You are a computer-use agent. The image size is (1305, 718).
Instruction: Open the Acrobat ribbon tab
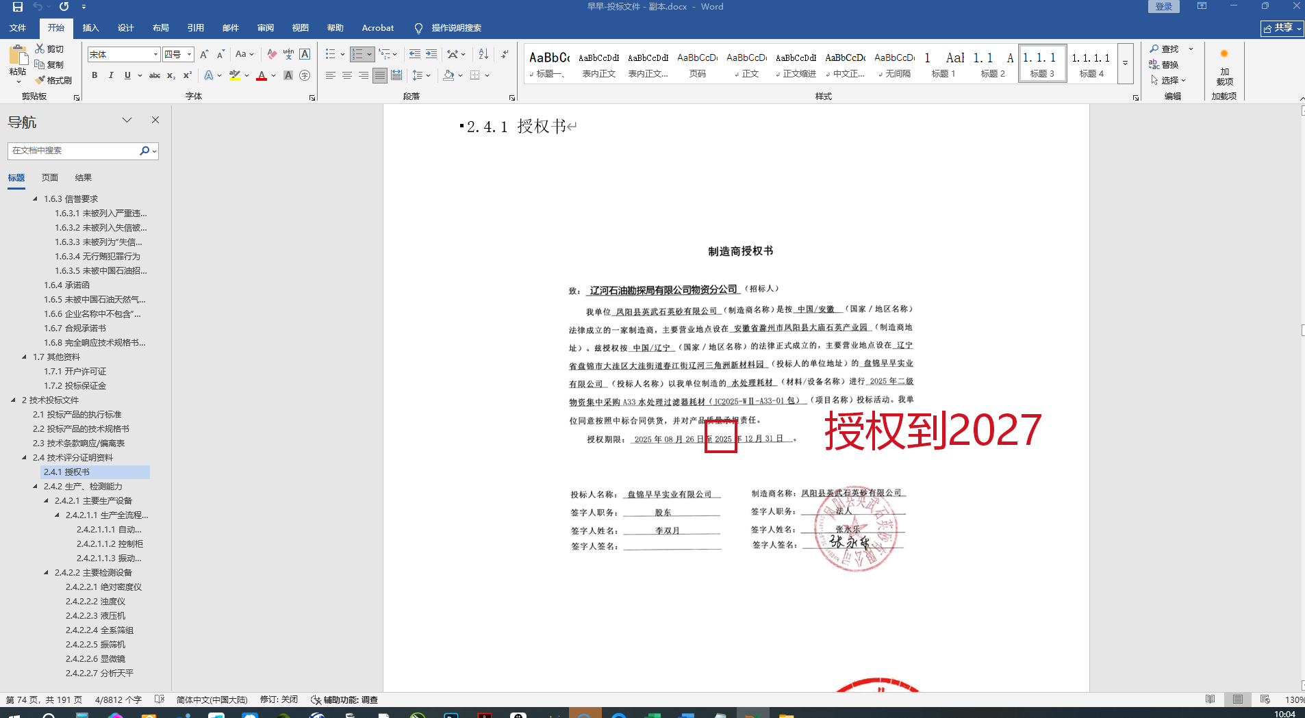point(378,28)
